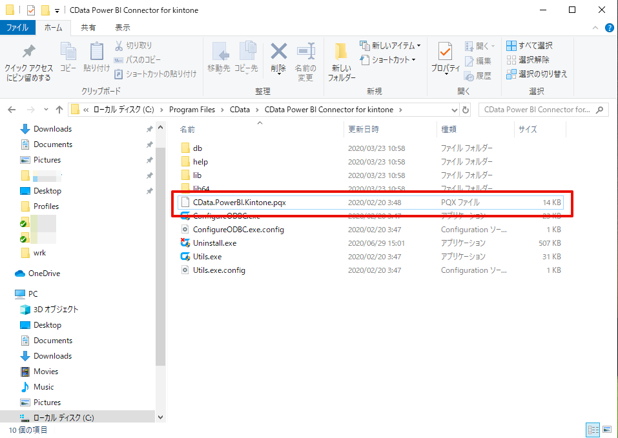Switch to large icons view layout

coord(607,430)
